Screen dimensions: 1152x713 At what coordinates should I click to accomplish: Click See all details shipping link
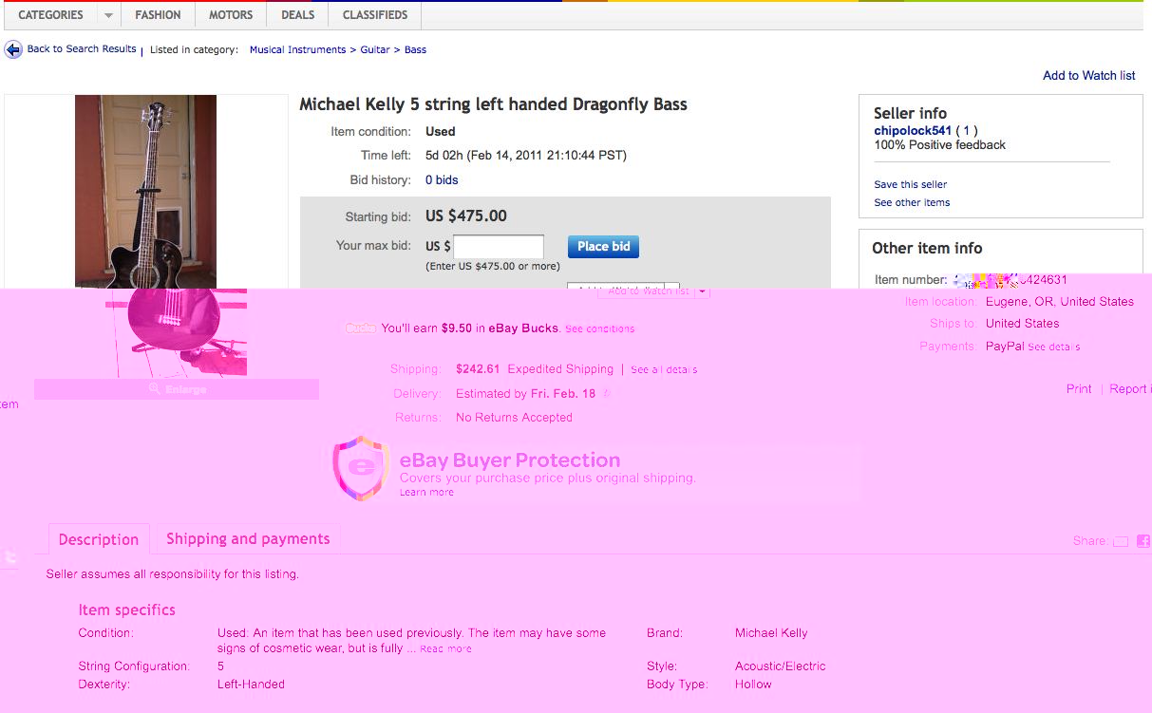click(664, 369)
